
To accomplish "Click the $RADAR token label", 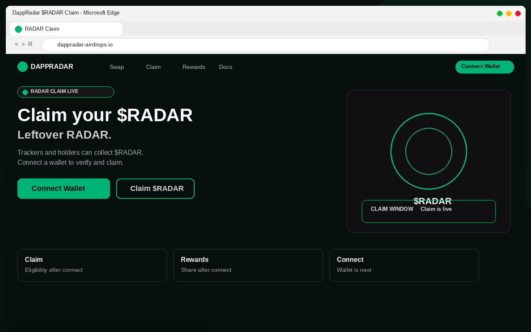I will coord(433,201).
